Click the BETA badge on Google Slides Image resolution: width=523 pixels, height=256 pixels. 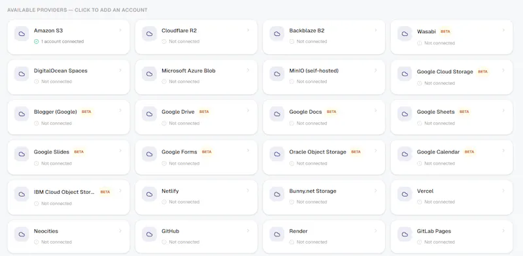point(78,152)
